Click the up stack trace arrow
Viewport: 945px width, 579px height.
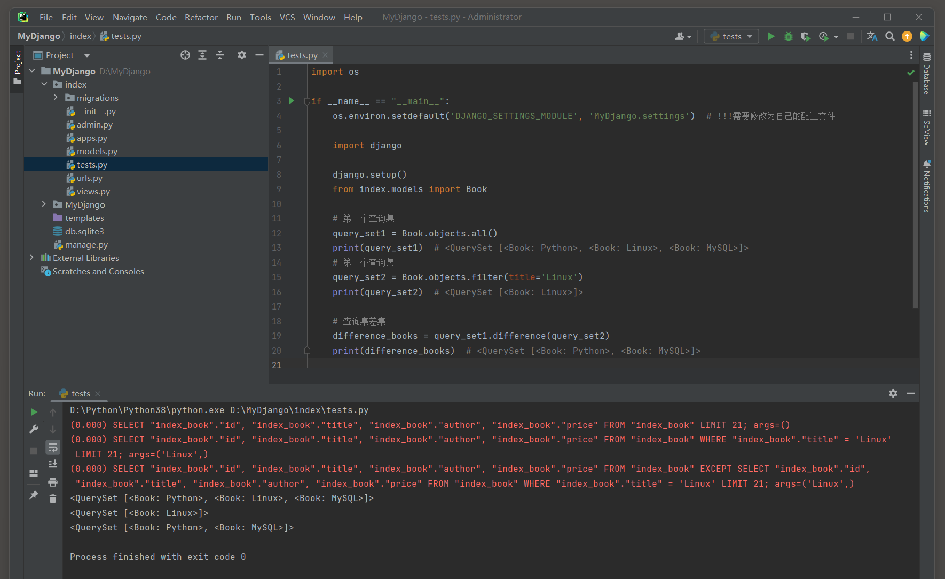[x=53, y=412]
